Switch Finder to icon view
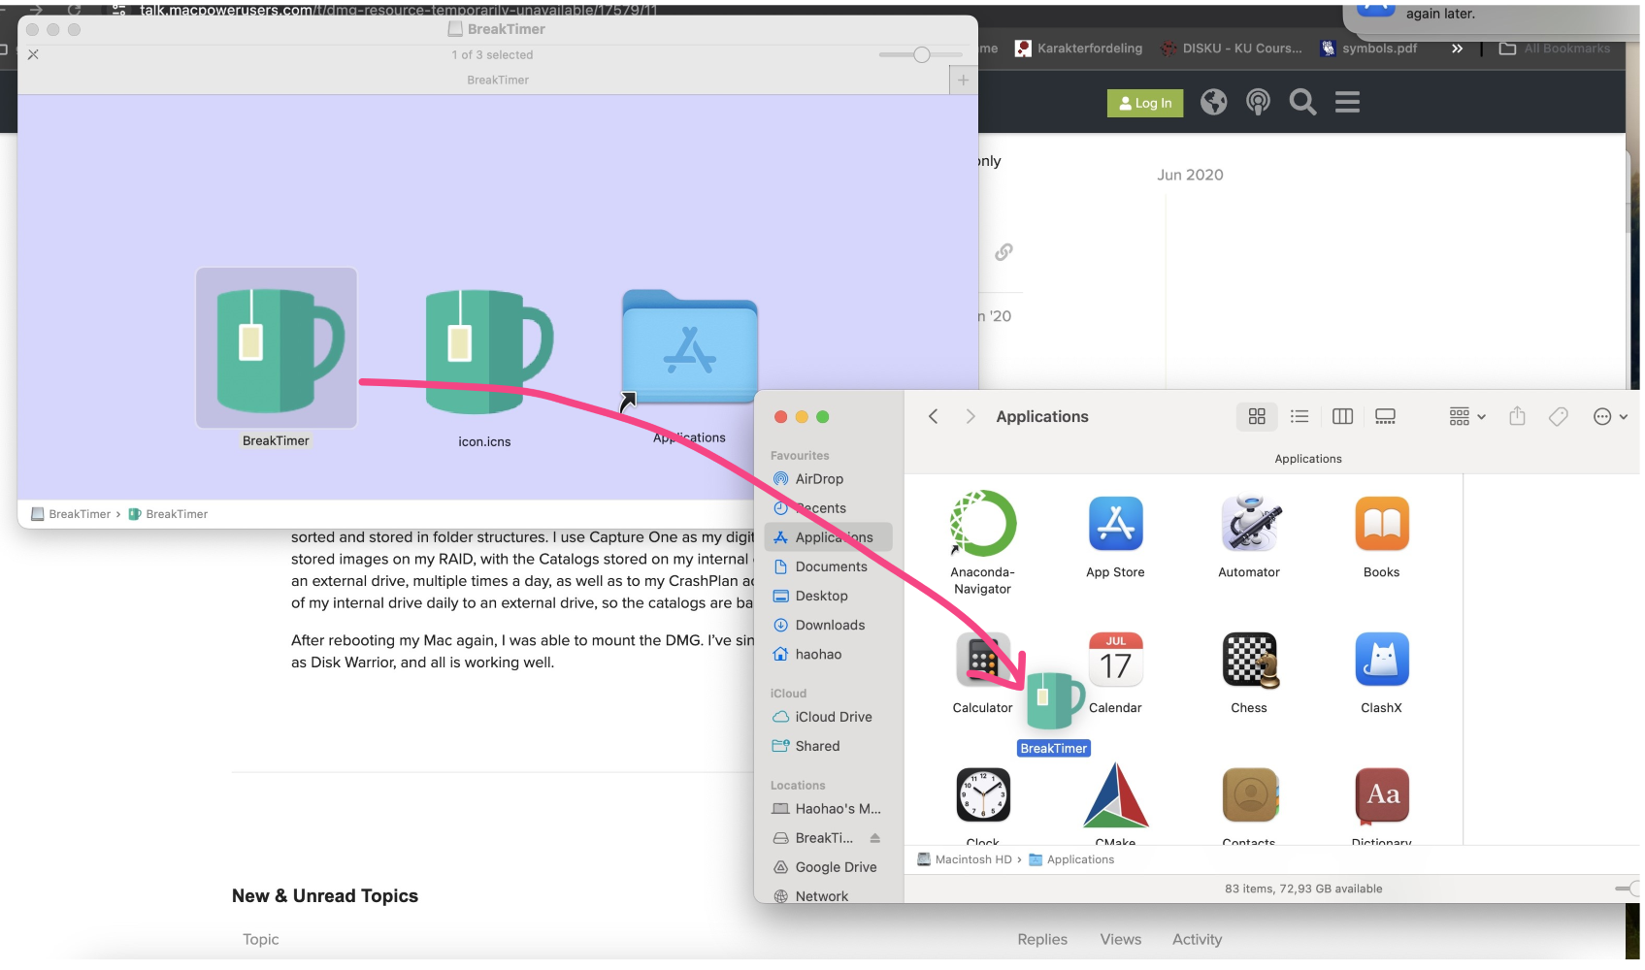The width and height of the screenshot is (1645, 970). 1257,416
